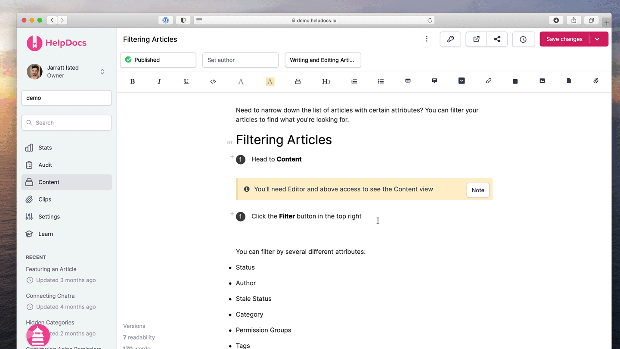The image size is (620, 349).
Task: Insert a file document
Action: click(x=569, y=81)
